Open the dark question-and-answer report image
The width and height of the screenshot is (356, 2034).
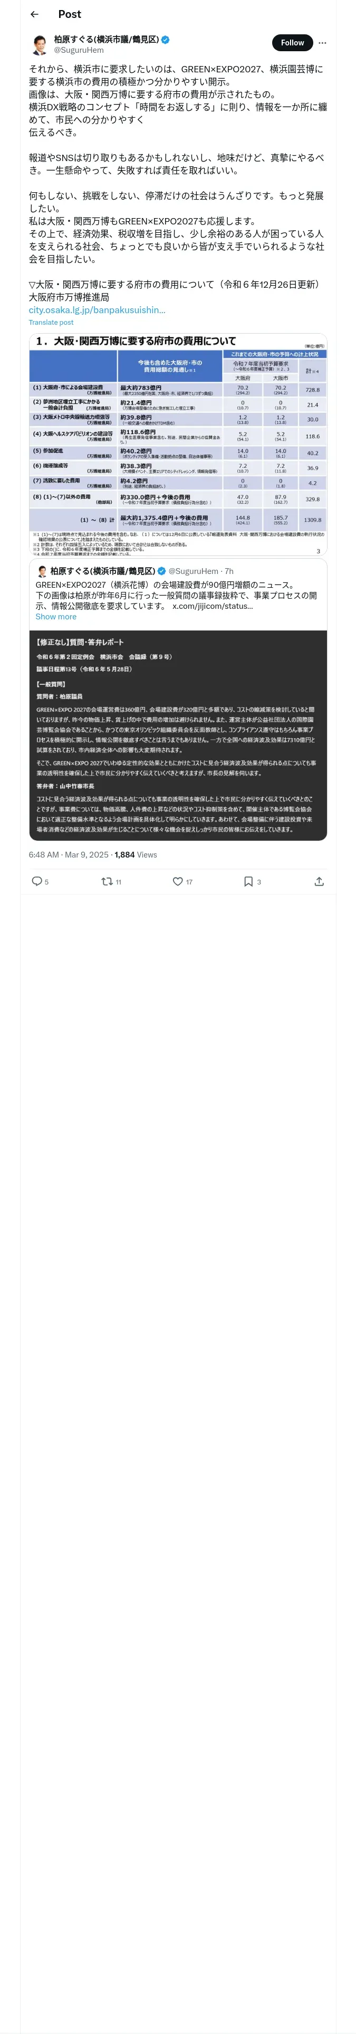point(178,734)
